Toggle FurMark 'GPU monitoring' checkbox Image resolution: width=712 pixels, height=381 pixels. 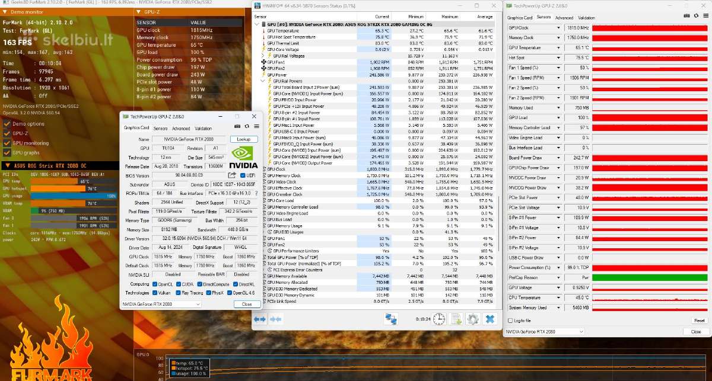tap(7, 143)
